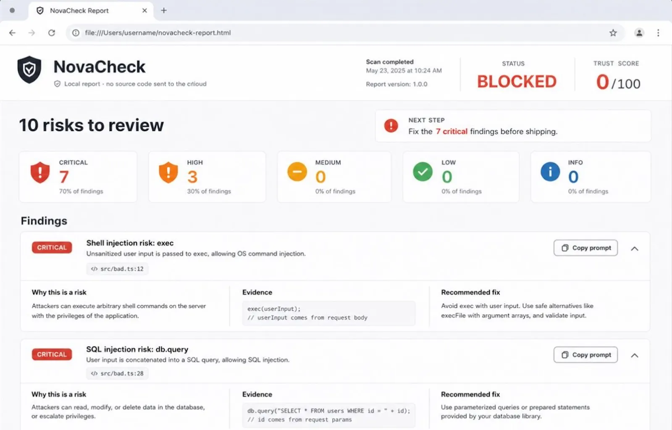Image resolution: width=672 pixels, height=430 pixels.
Task: Click the 'May 23, 2025 at 10:24 AM' timestamp
Action: [x=404, y=71]
